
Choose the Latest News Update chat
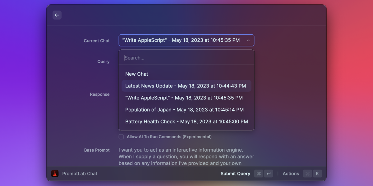pyautogui.click(x=186, y=86)
